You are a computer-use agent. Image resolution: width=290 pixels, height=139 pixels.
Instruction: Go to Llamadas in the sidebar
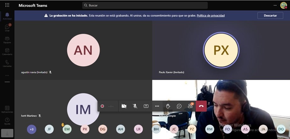[7, 64]
